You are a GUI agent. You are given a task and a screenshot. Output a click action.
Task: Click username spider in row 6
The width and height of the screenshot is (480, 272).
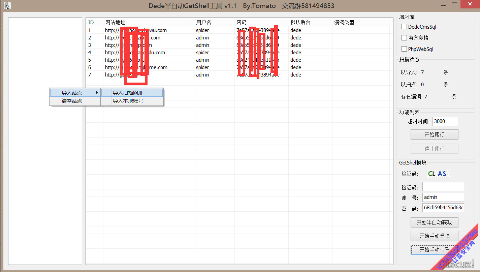pyautogui.click(x=202, y=67)
